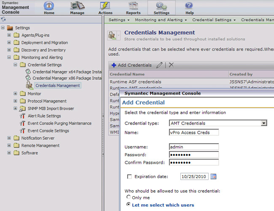
Task: Click the Help question mark icon
Action: point(189,6)
